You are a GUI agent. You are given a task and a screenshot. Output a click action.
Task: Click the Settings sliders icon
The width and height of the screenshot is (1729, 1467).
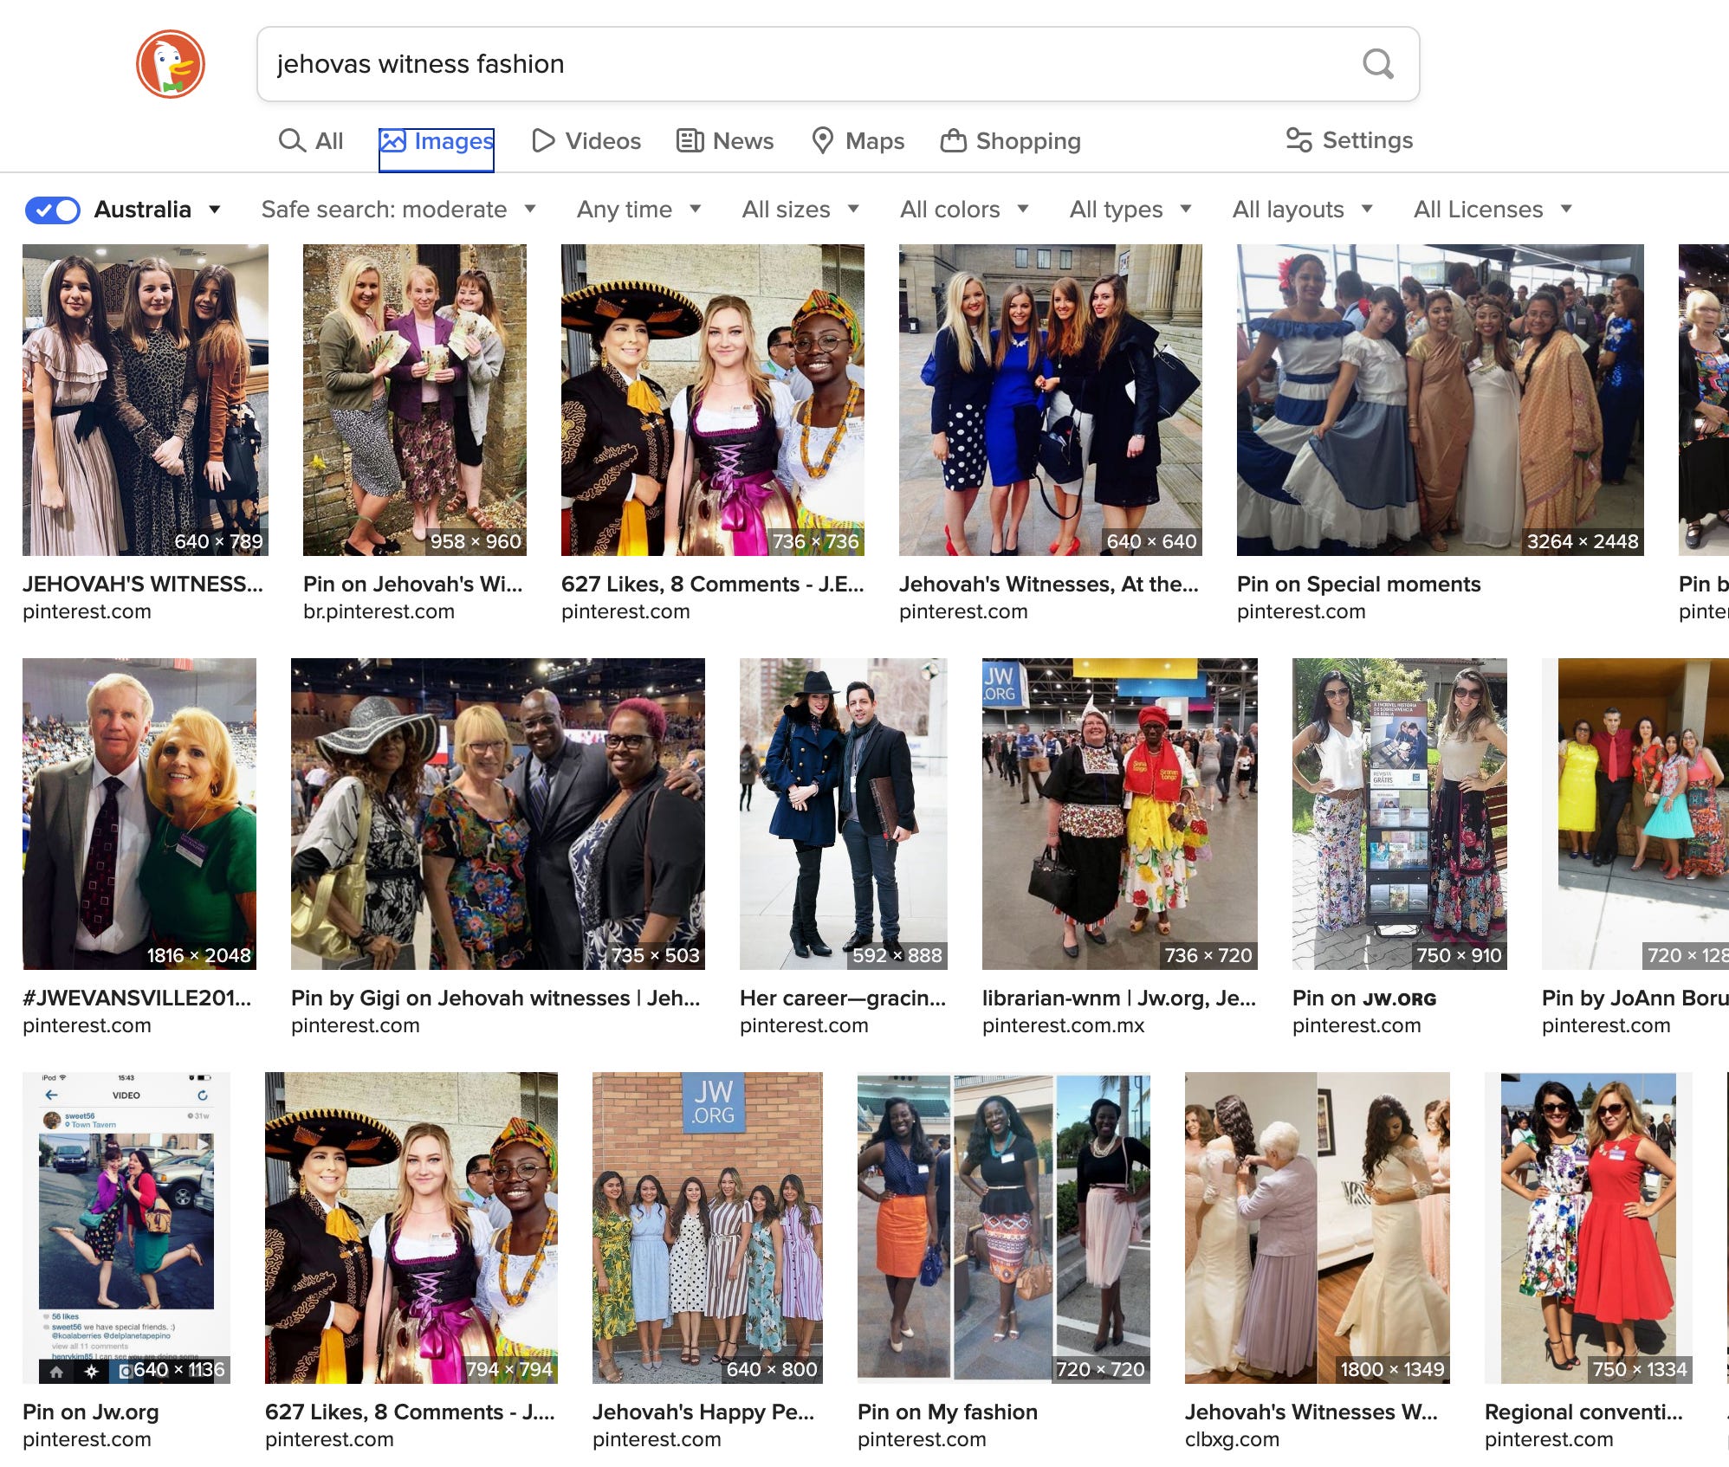(x=1298, y=139)
